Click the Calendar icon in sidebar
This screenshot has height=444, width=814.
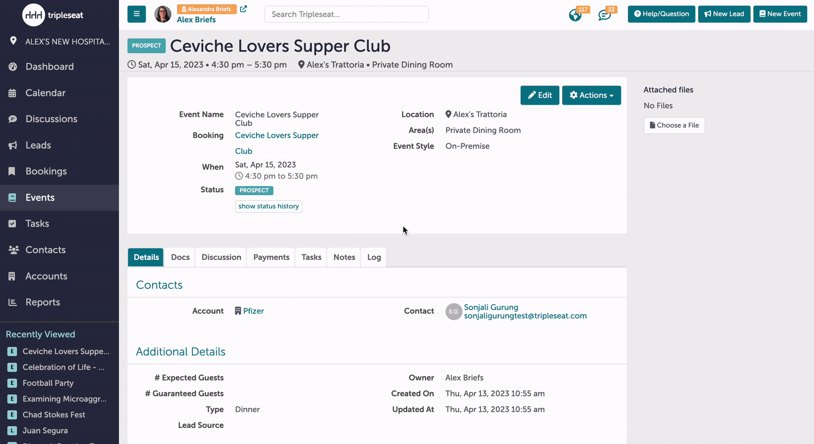[x=12, y=93]
